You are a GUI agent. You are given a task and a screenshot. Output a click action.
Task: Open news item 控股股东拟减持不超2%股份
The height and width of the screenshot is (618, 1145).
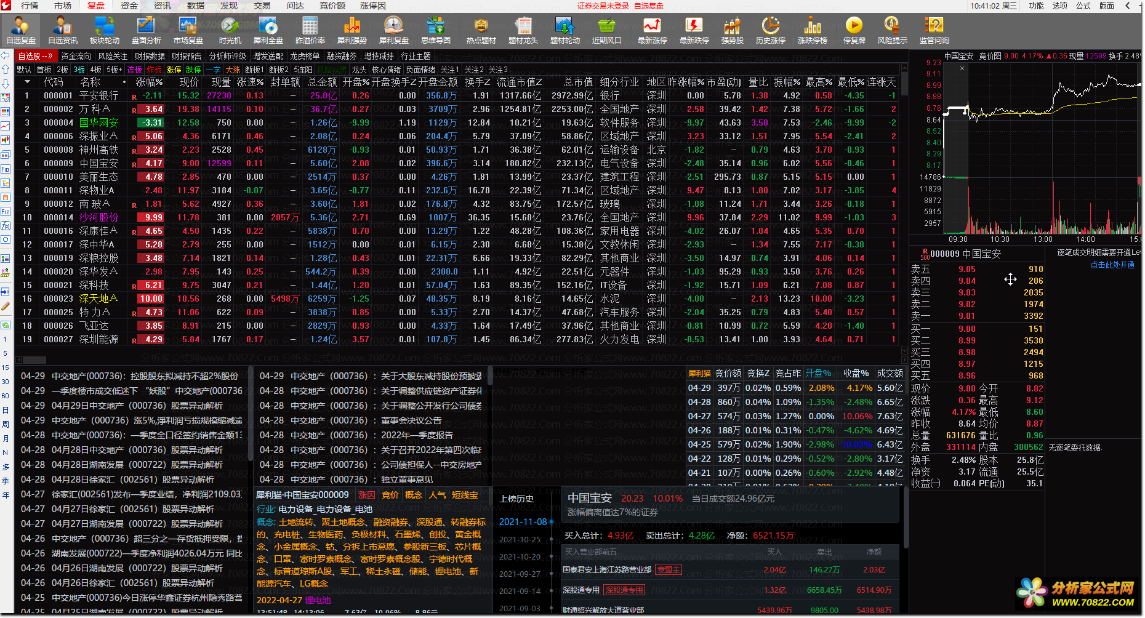coord(130,376)
